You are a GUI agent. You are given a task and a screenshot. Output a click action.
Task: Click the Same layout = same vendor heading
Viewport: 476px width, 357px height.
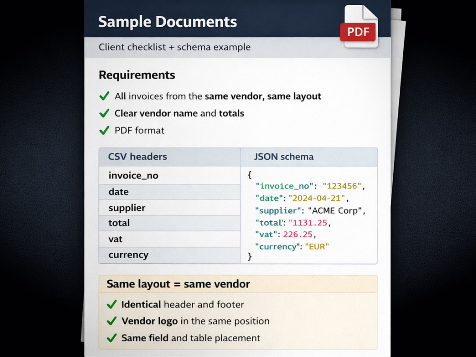click(178, 284)
